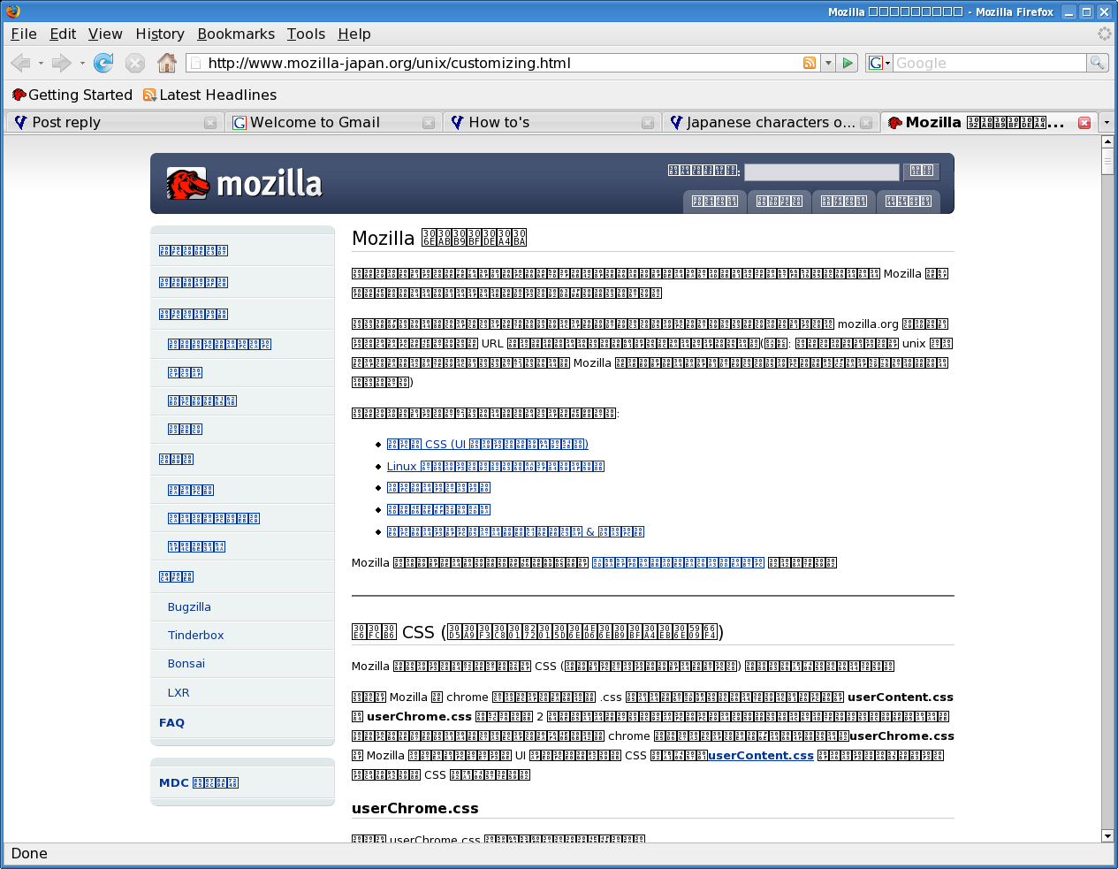This screenshot has height=869, width=1118.
Task: Close the How to's tab
Action: [x=648, y=123]
